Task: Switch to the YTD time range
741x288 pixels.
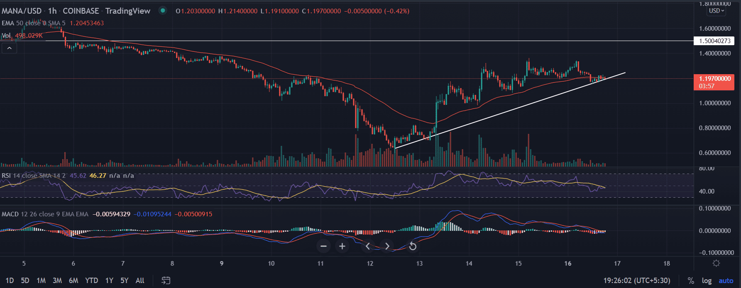Action: [91, 281]
